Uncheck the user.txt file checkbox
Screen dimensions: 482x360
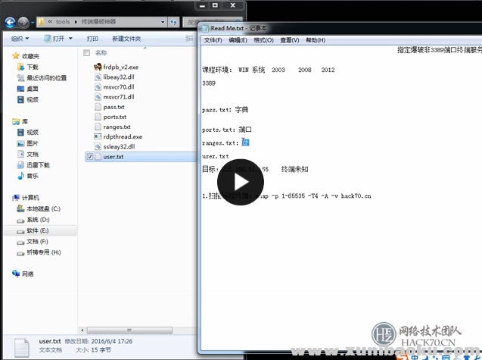point(91,157)
